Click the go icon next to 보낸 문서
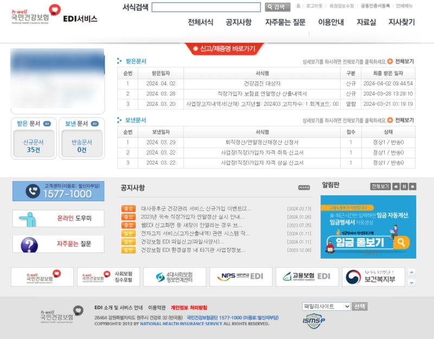The image size is (434, 339). (x=94, y=124)
